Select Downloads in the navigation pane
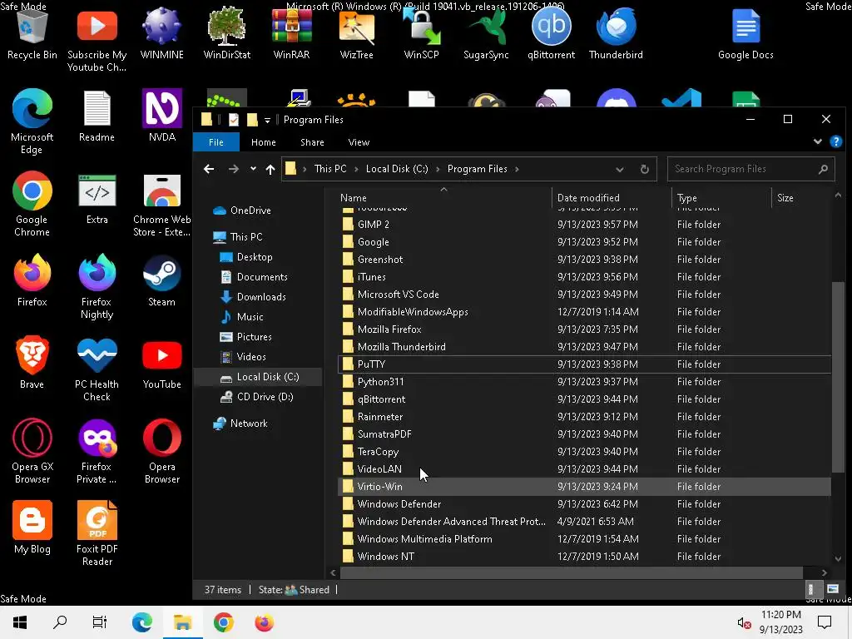 point(253,297)
